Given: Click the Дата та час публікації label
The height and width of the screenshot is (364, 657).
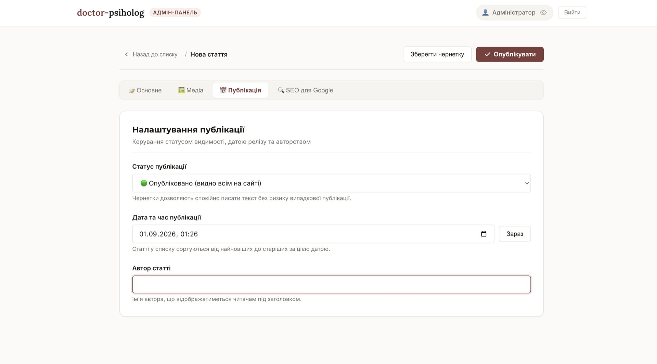Looking at the screenshot, I should 167,218.
